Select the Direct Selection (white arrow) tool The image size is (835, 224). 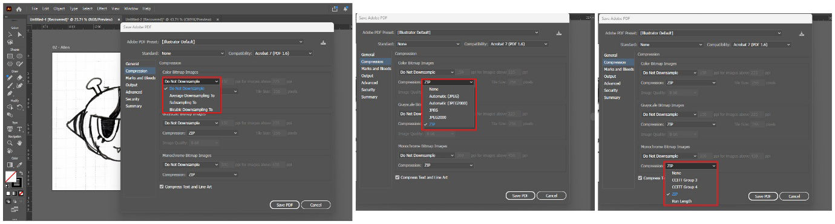[x=19, y=35]
